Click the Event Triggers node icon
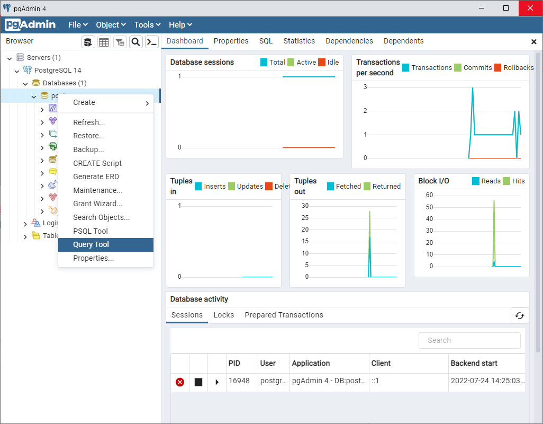Image resolution: width=543 pixels, height=424 pixels. [x=52, y=134]
